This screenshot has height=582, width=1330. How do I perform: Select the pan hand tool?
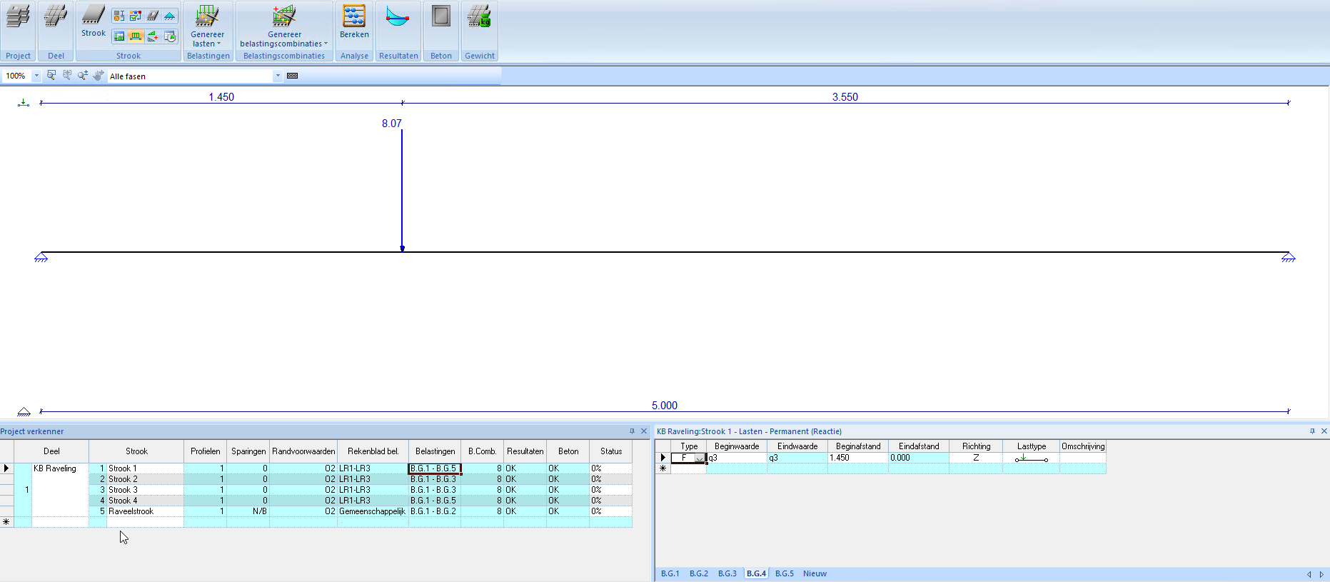click(x=99, y=75)
